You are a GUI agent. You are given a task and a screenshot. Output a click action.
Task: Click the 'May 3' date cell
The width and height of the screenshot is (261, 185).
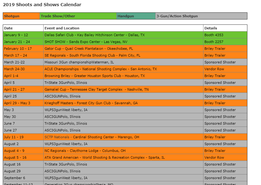[x=23, y=110]
